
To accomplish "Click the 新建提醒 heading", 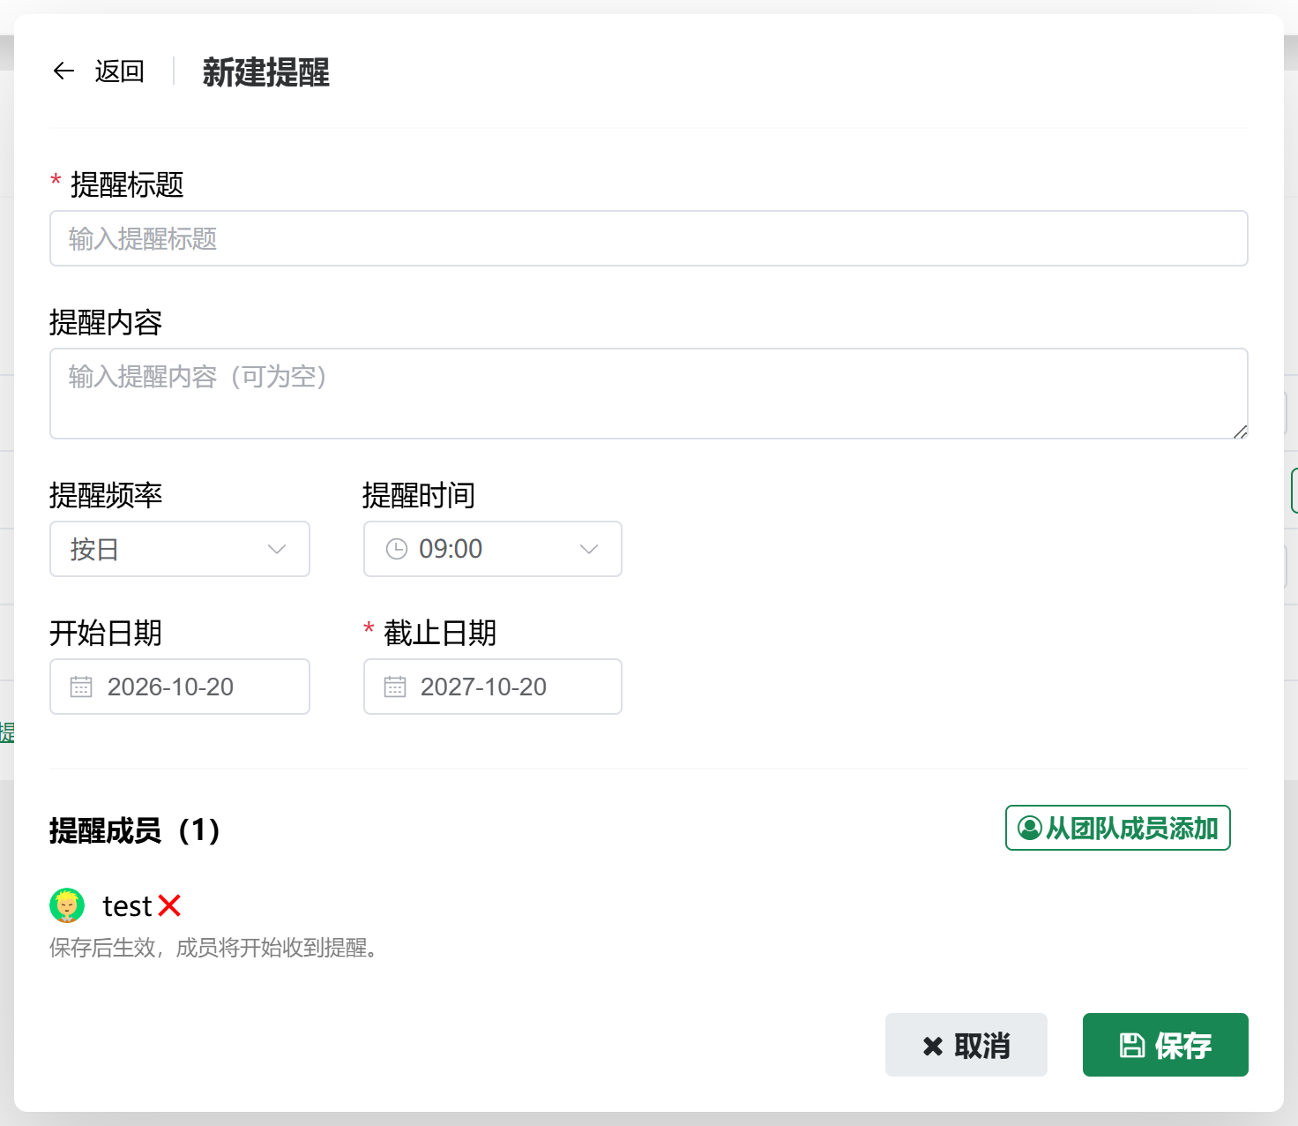I will 266,71.
